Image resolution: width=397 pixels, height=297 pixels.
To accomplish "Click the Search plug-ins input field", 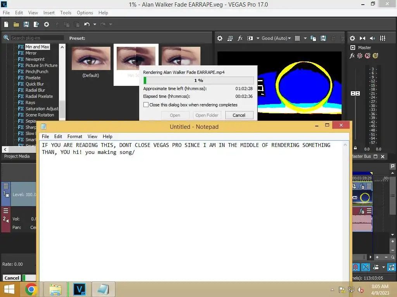I will (37, 38).
